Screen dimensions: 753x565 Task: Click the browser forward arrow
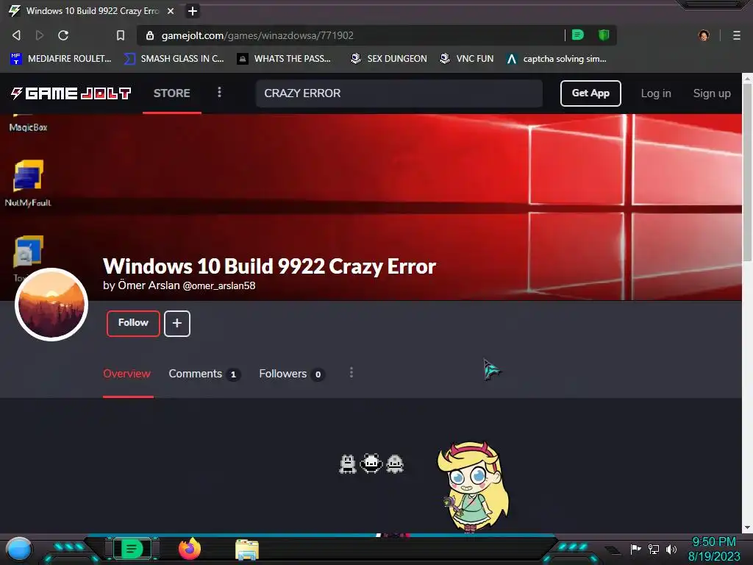pos(40,35)
